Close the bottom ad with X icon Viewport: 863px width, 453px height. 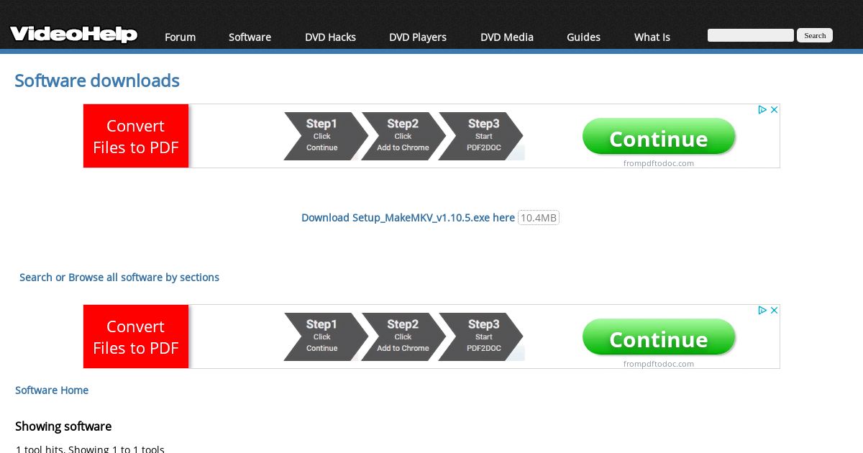tap(775, 311)
